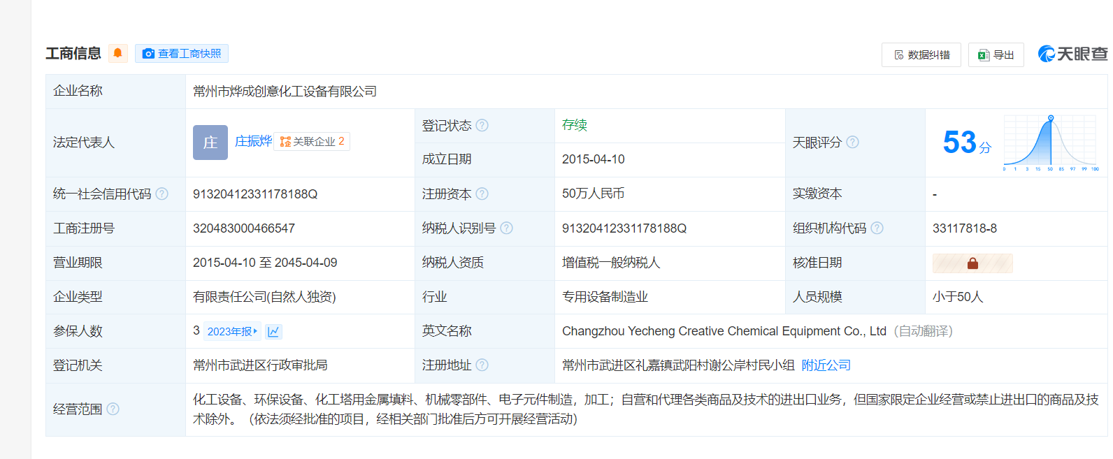View 关联企业 2 related companies badge
Viewport: 1113px width, 459px height.
coord(312,141)
